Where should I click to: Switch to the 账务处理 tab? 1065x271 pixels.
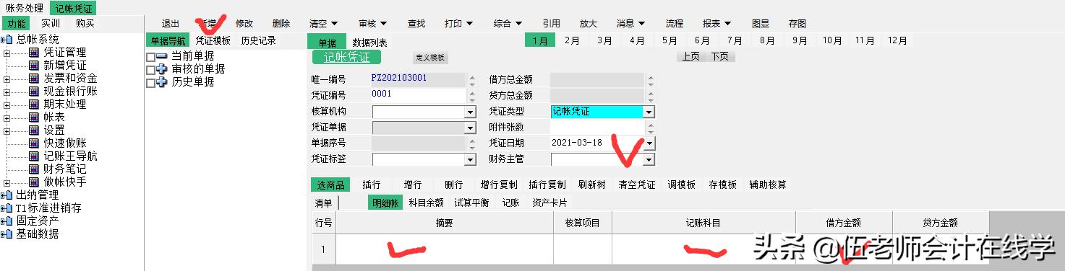25,8
